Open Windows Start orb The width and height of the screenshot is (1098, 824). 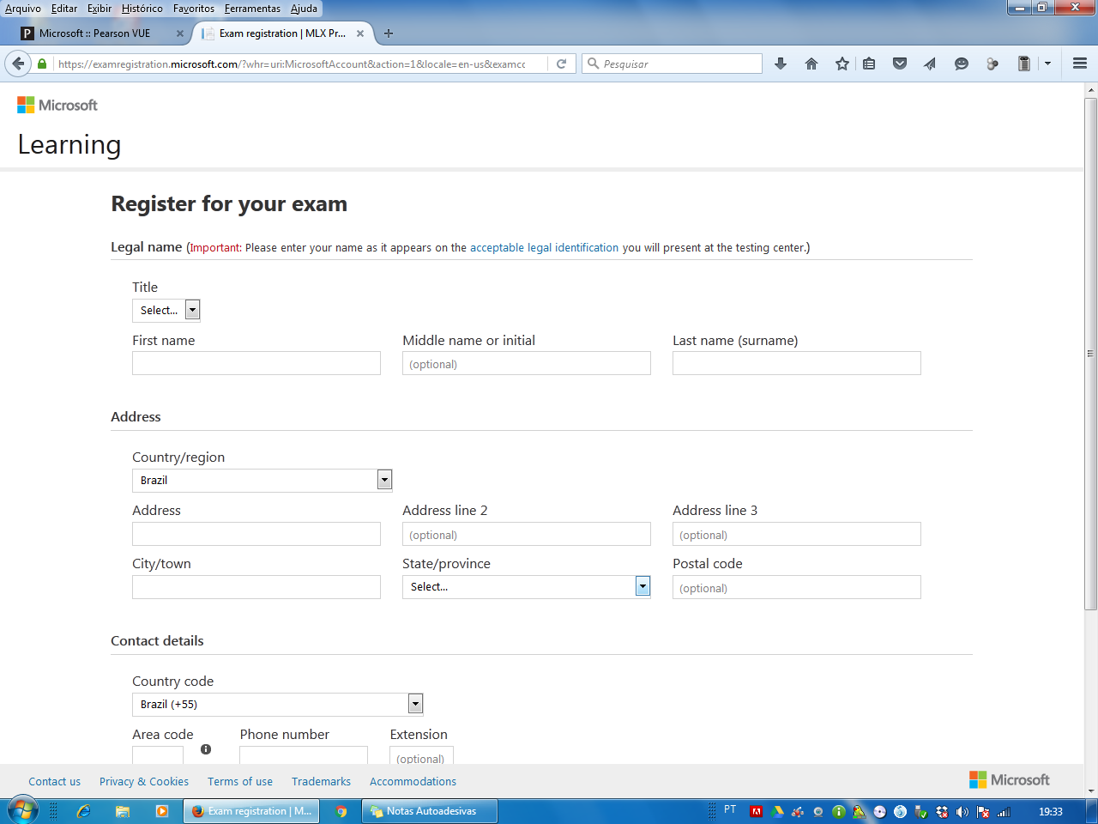pos(21,810)
